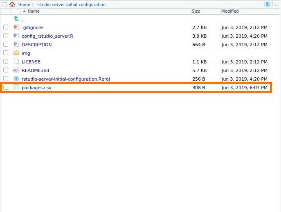Check the box for LICENSE

[x=6, y=61]
